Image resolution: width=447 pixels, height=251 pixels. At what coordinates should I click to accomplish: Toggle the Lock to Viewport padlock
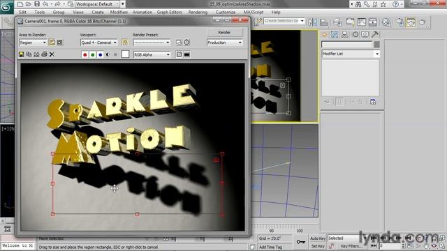click(125, 43)
